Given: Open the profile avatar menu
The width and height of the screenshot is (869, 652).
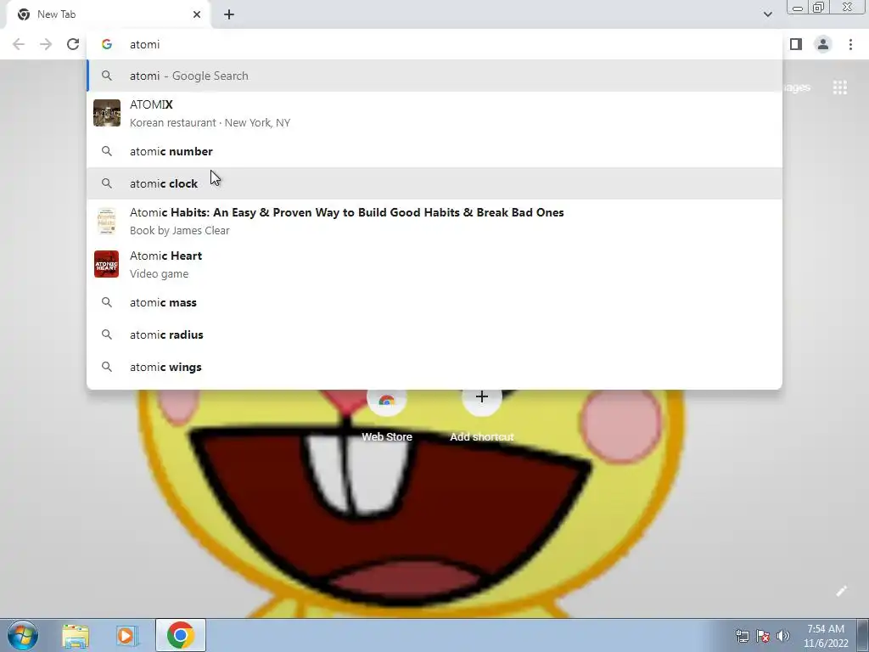Looking at the screenshot, I should 823,44.
